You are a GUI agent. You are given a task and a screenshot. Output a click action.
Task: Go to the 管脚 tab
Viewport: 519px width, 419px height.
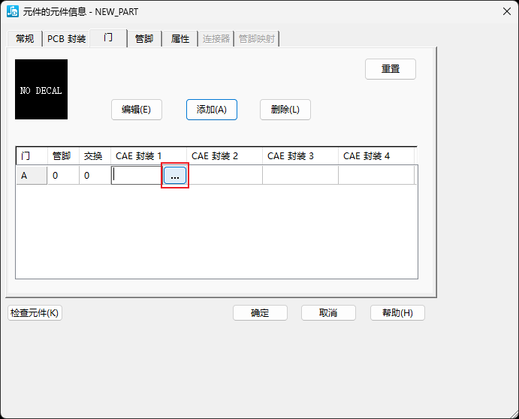[x=144, y=39]
